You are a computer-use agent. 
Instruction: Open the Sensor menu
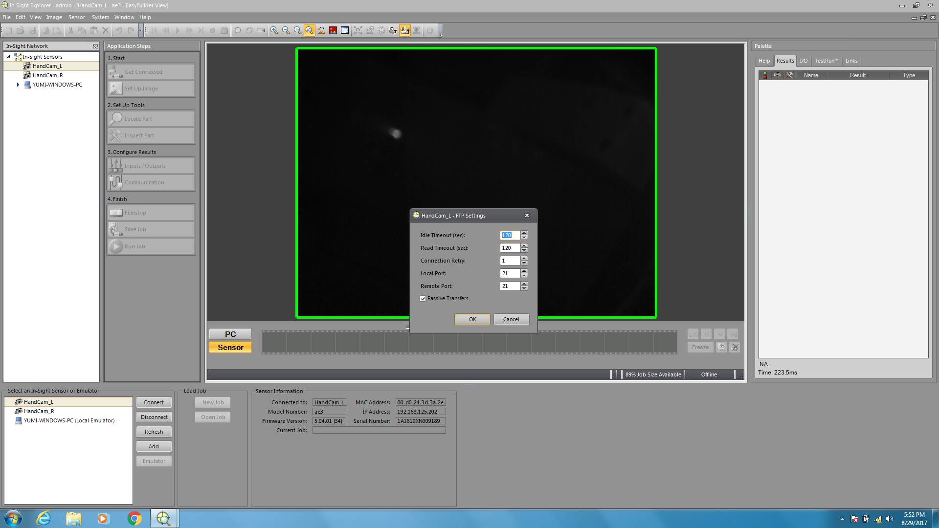76,17
